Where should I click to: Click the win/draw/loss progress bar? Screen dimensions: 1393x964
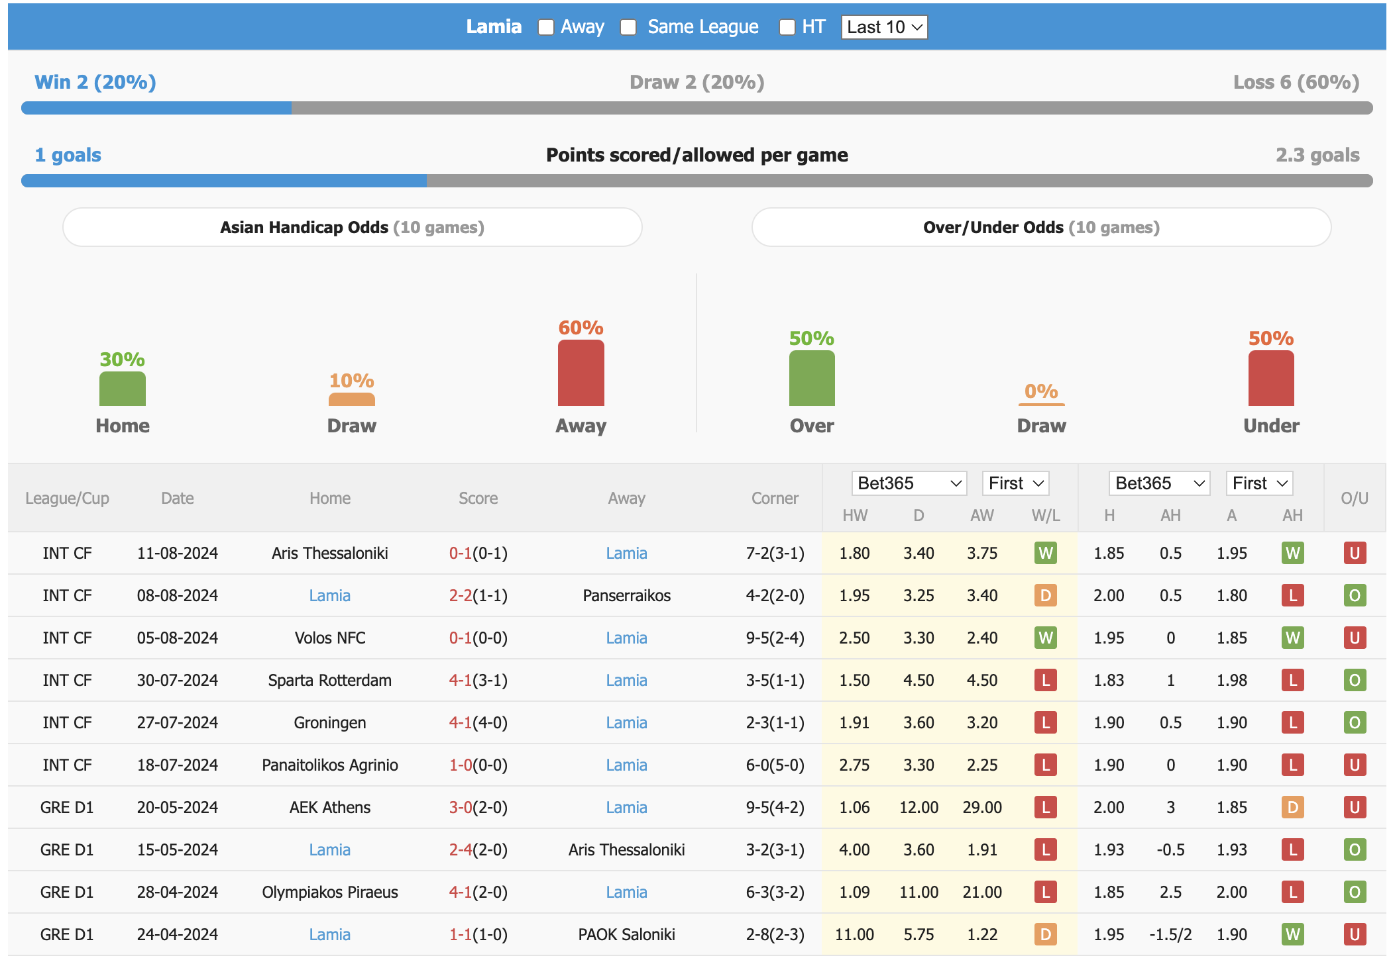(x=696, y=108)
